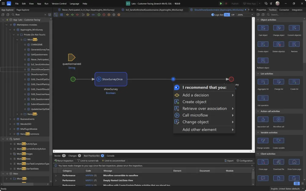Click the green Run play icon

[x=221, y=3]
